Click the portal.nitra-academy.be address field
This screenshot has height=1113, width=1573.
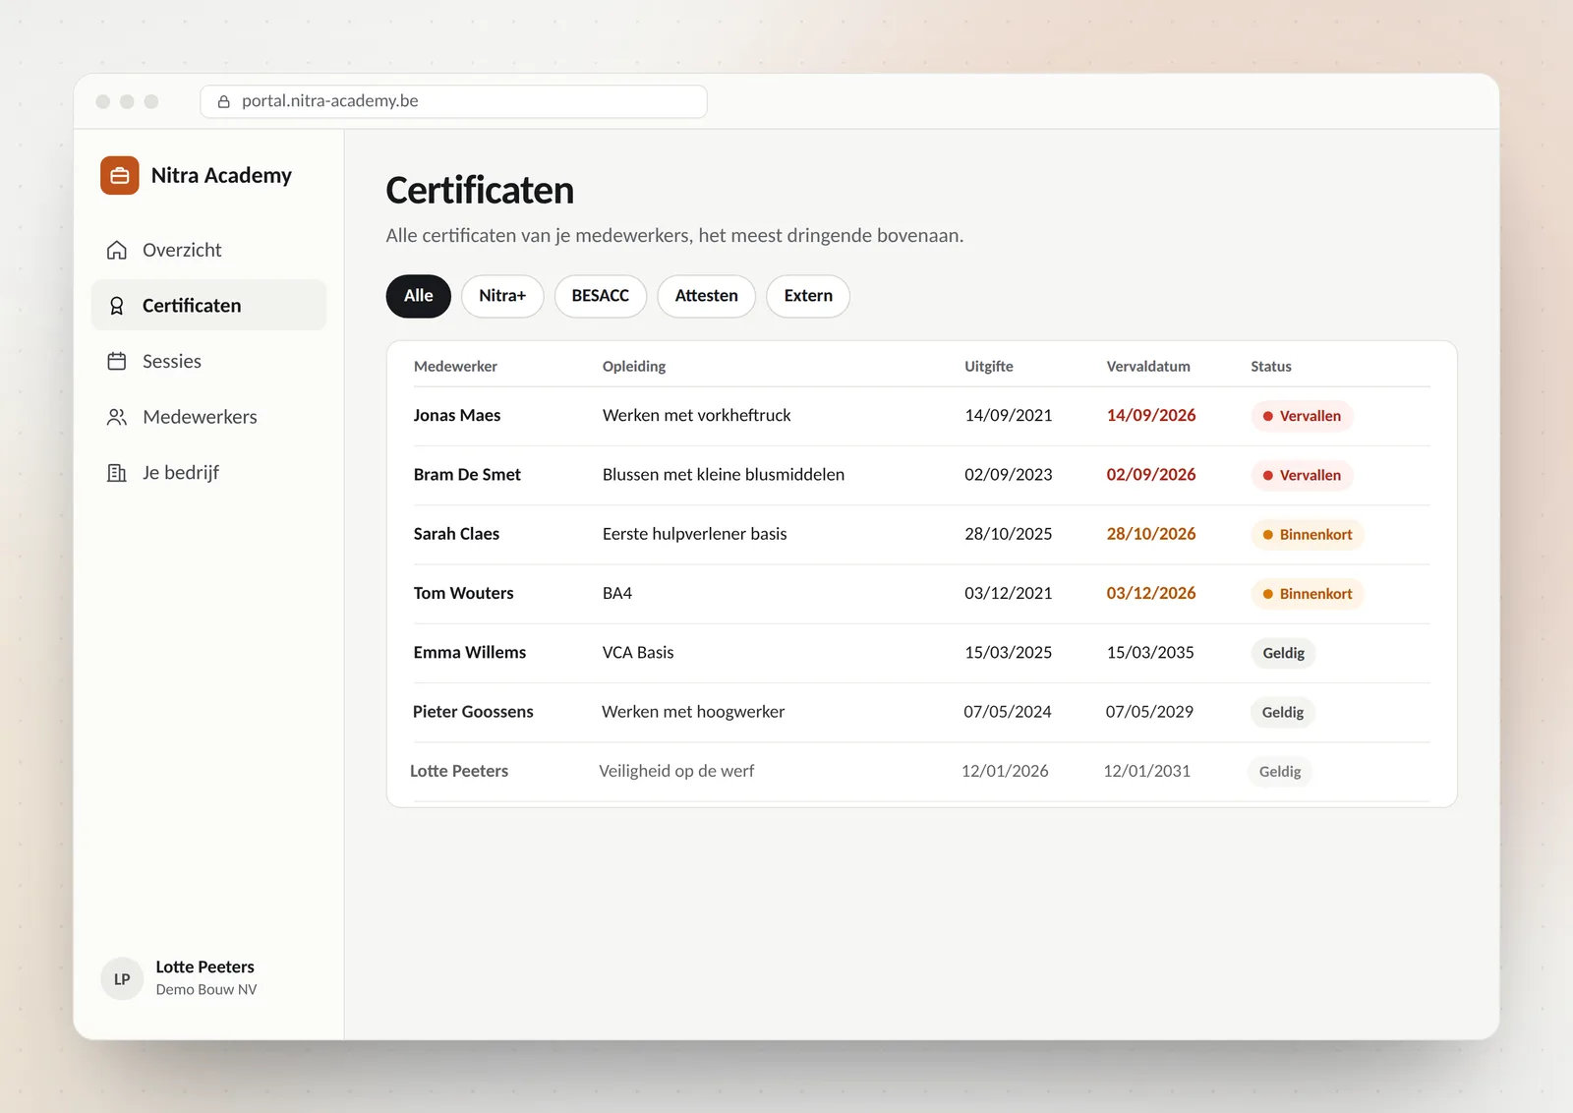(x=453, y=101)
